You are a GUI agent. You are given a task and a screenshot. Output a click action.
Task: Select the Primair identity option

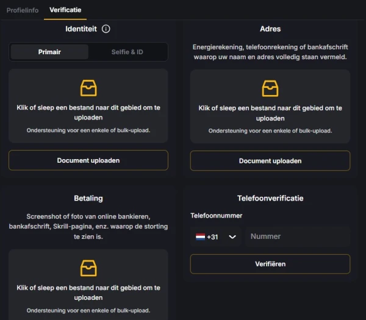coord(49,52)
